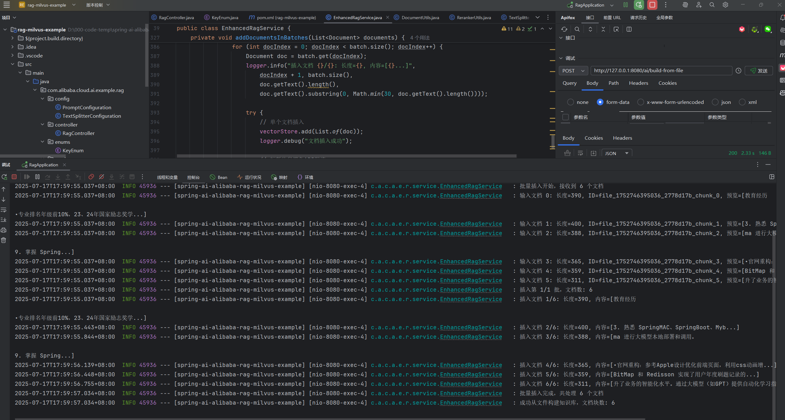The width and height of the screenshot is (785, 420).
Task: Switch to the Headers request tab
Action: 639,83
